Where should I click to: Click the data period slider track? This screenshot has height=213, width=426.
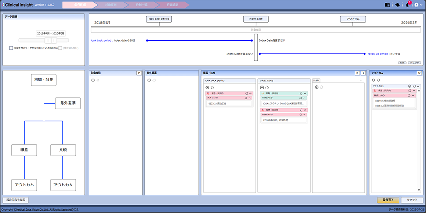[44, 40]
